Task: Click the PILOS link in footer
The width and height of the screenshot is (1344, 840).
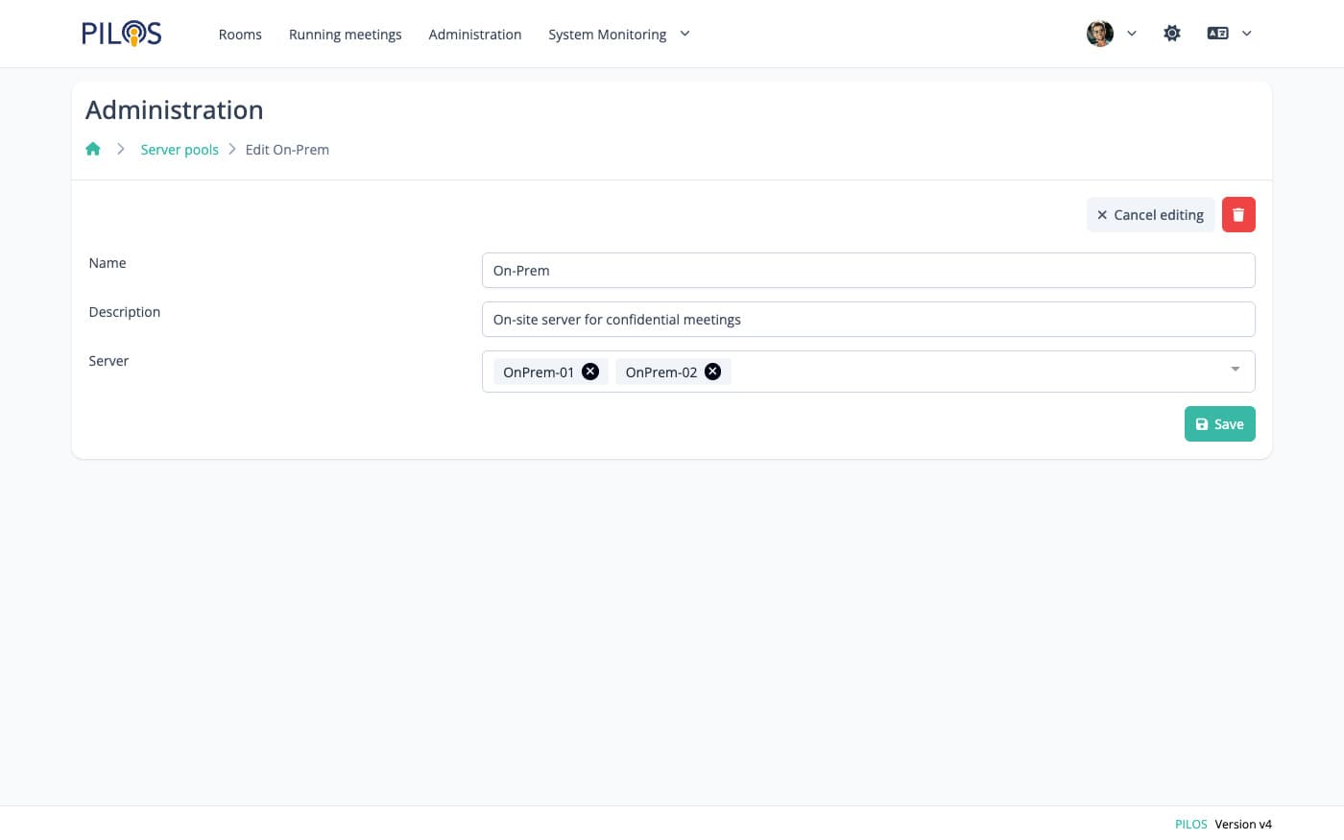Action: 1190,824
